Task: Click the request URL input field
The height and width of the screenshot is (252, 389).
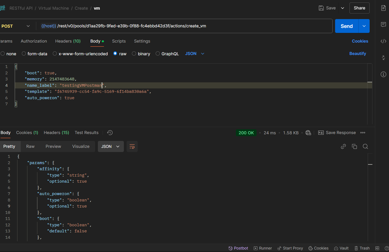Action: (x=184, y=26)
